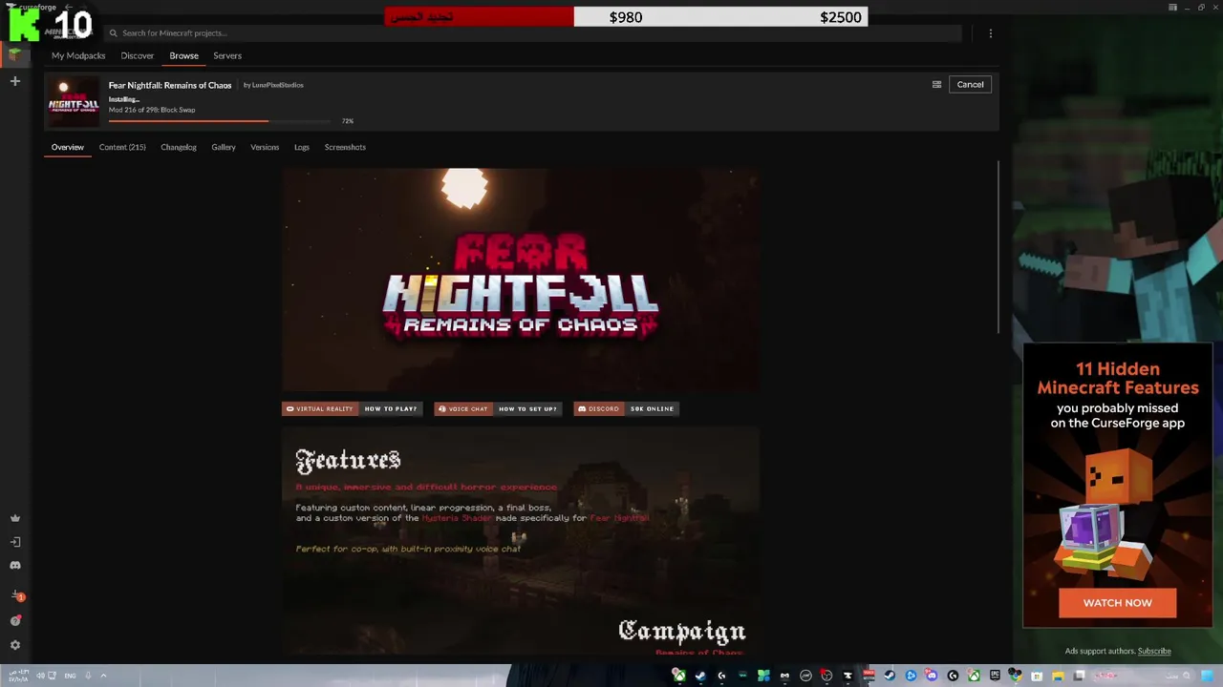
Task: Expand the system tray hidden icons chevron
Action: [x=103, y=676]
